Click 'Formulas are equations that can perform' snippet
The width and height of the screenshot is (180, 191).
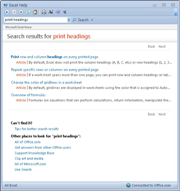pyautogui.click(x=100, y=100)
